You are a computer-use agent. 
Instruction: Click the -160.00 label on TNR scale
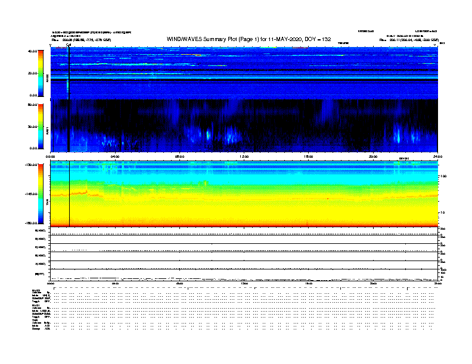[x=32, y=223]
